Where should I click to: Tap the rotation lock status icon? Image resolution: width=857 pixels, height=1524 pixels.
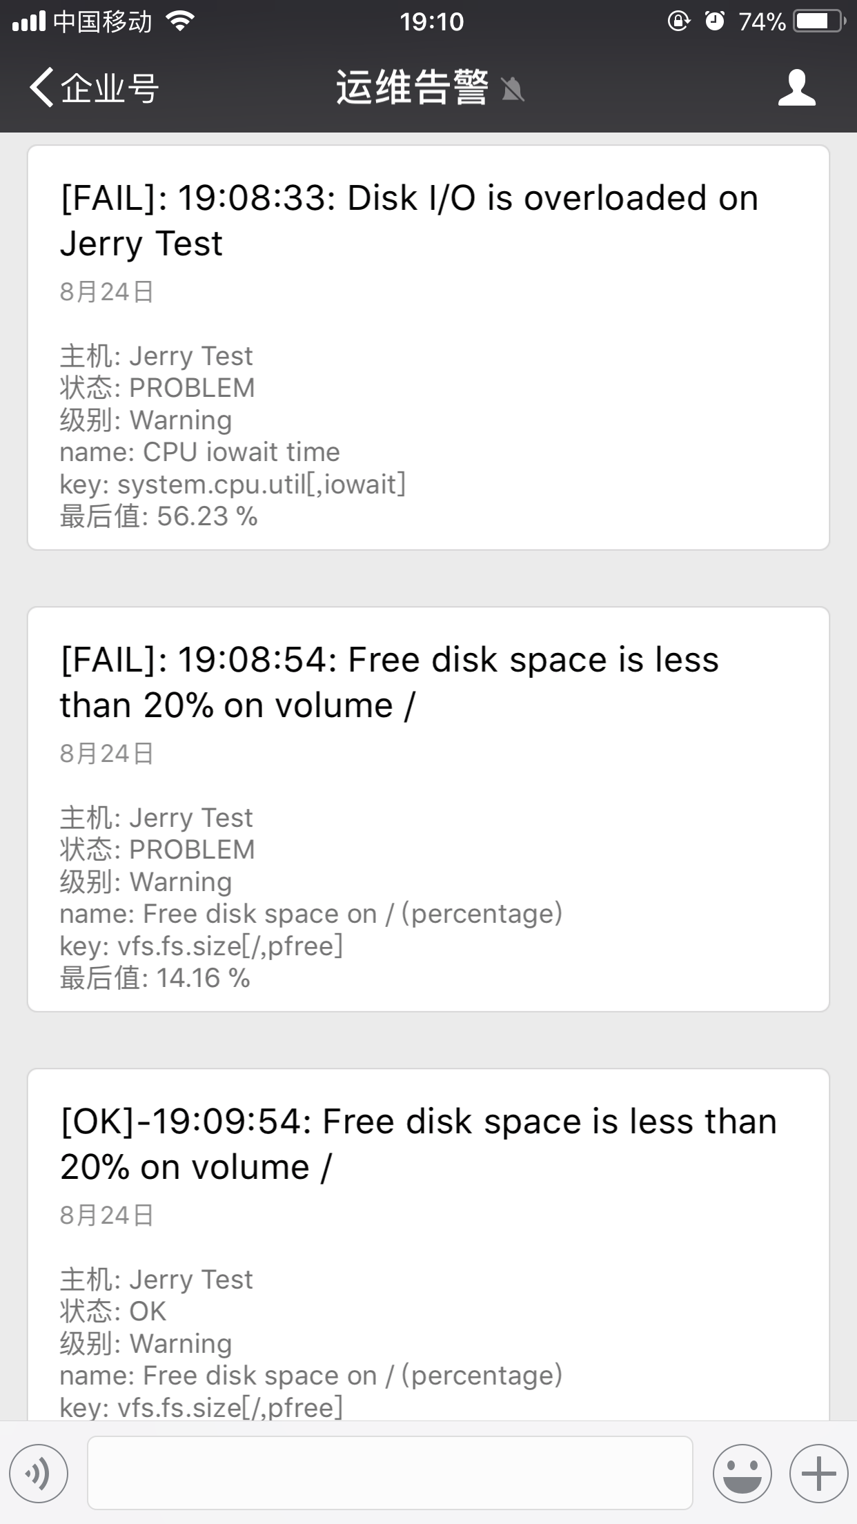[678, 22]
